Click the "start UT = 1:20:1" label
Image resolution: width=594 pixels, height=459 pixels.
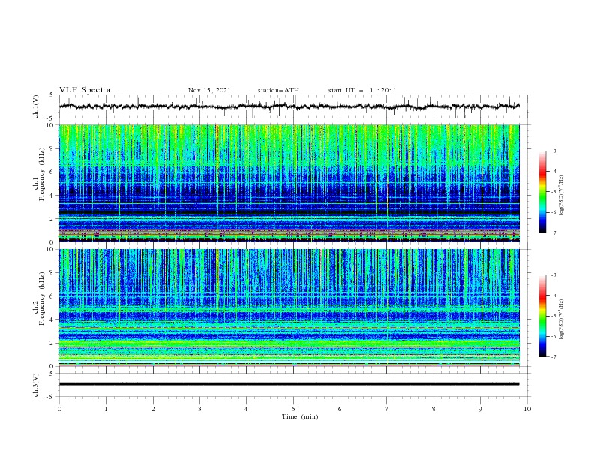(x=362, y=90)
